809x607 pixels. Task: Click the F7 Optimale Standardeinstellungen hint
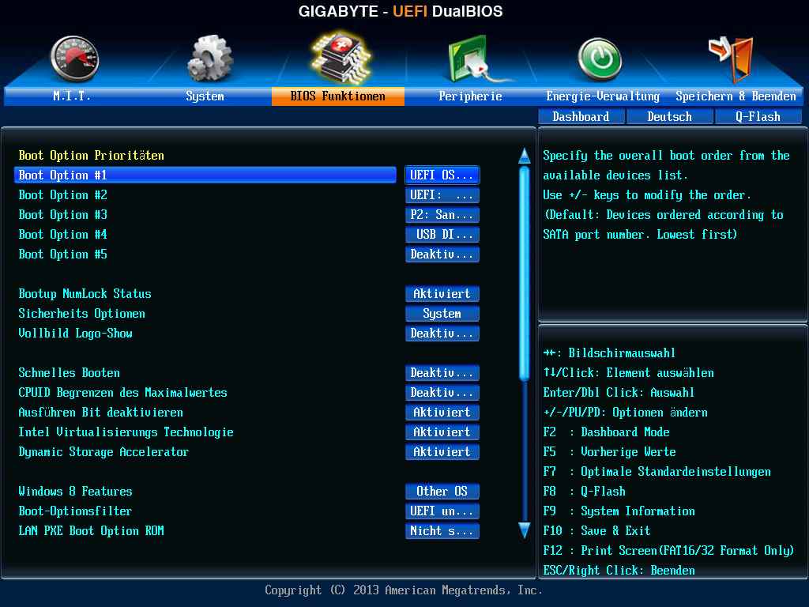[x=657, y=471]
